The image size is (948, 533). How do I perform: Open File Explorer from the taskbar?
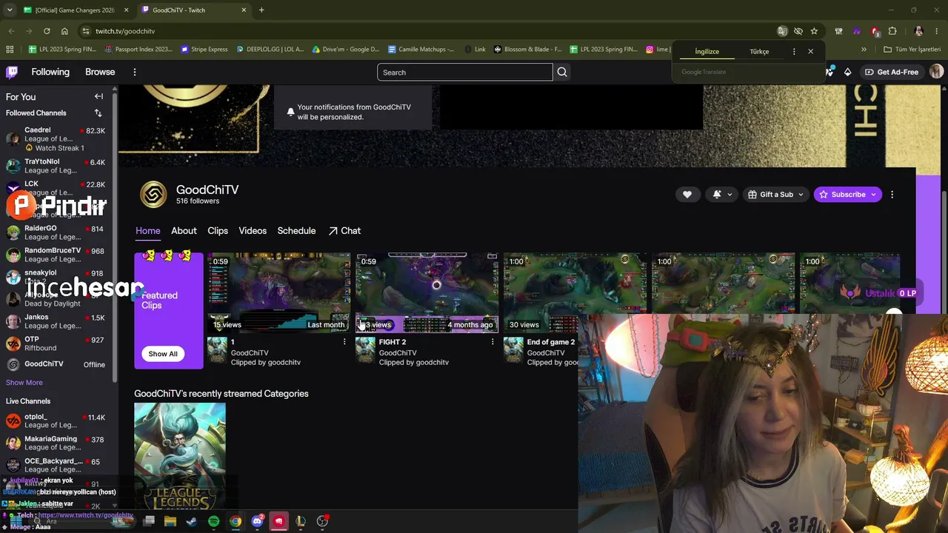click(170, 521)
